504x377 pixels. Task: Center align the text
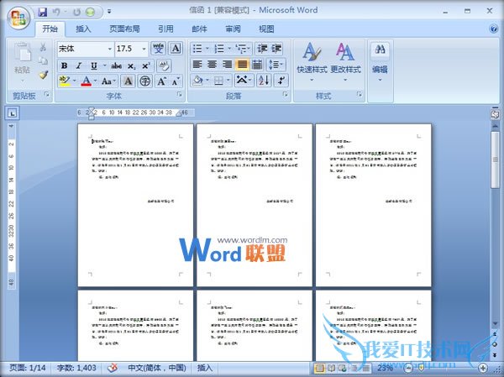click(x=212, y=65)
